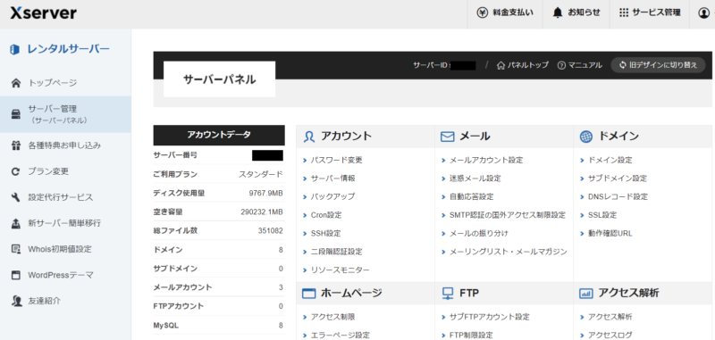This screenshot has height=340, width=715.
Task: Click the monitor icon in FTP header
Action: click(448, 293)
